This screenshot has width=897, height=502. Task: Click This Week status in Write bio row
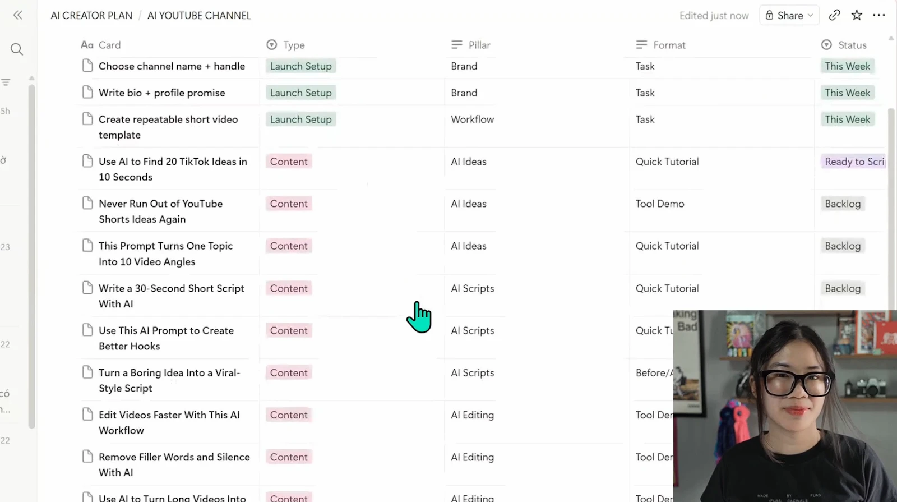847,93
